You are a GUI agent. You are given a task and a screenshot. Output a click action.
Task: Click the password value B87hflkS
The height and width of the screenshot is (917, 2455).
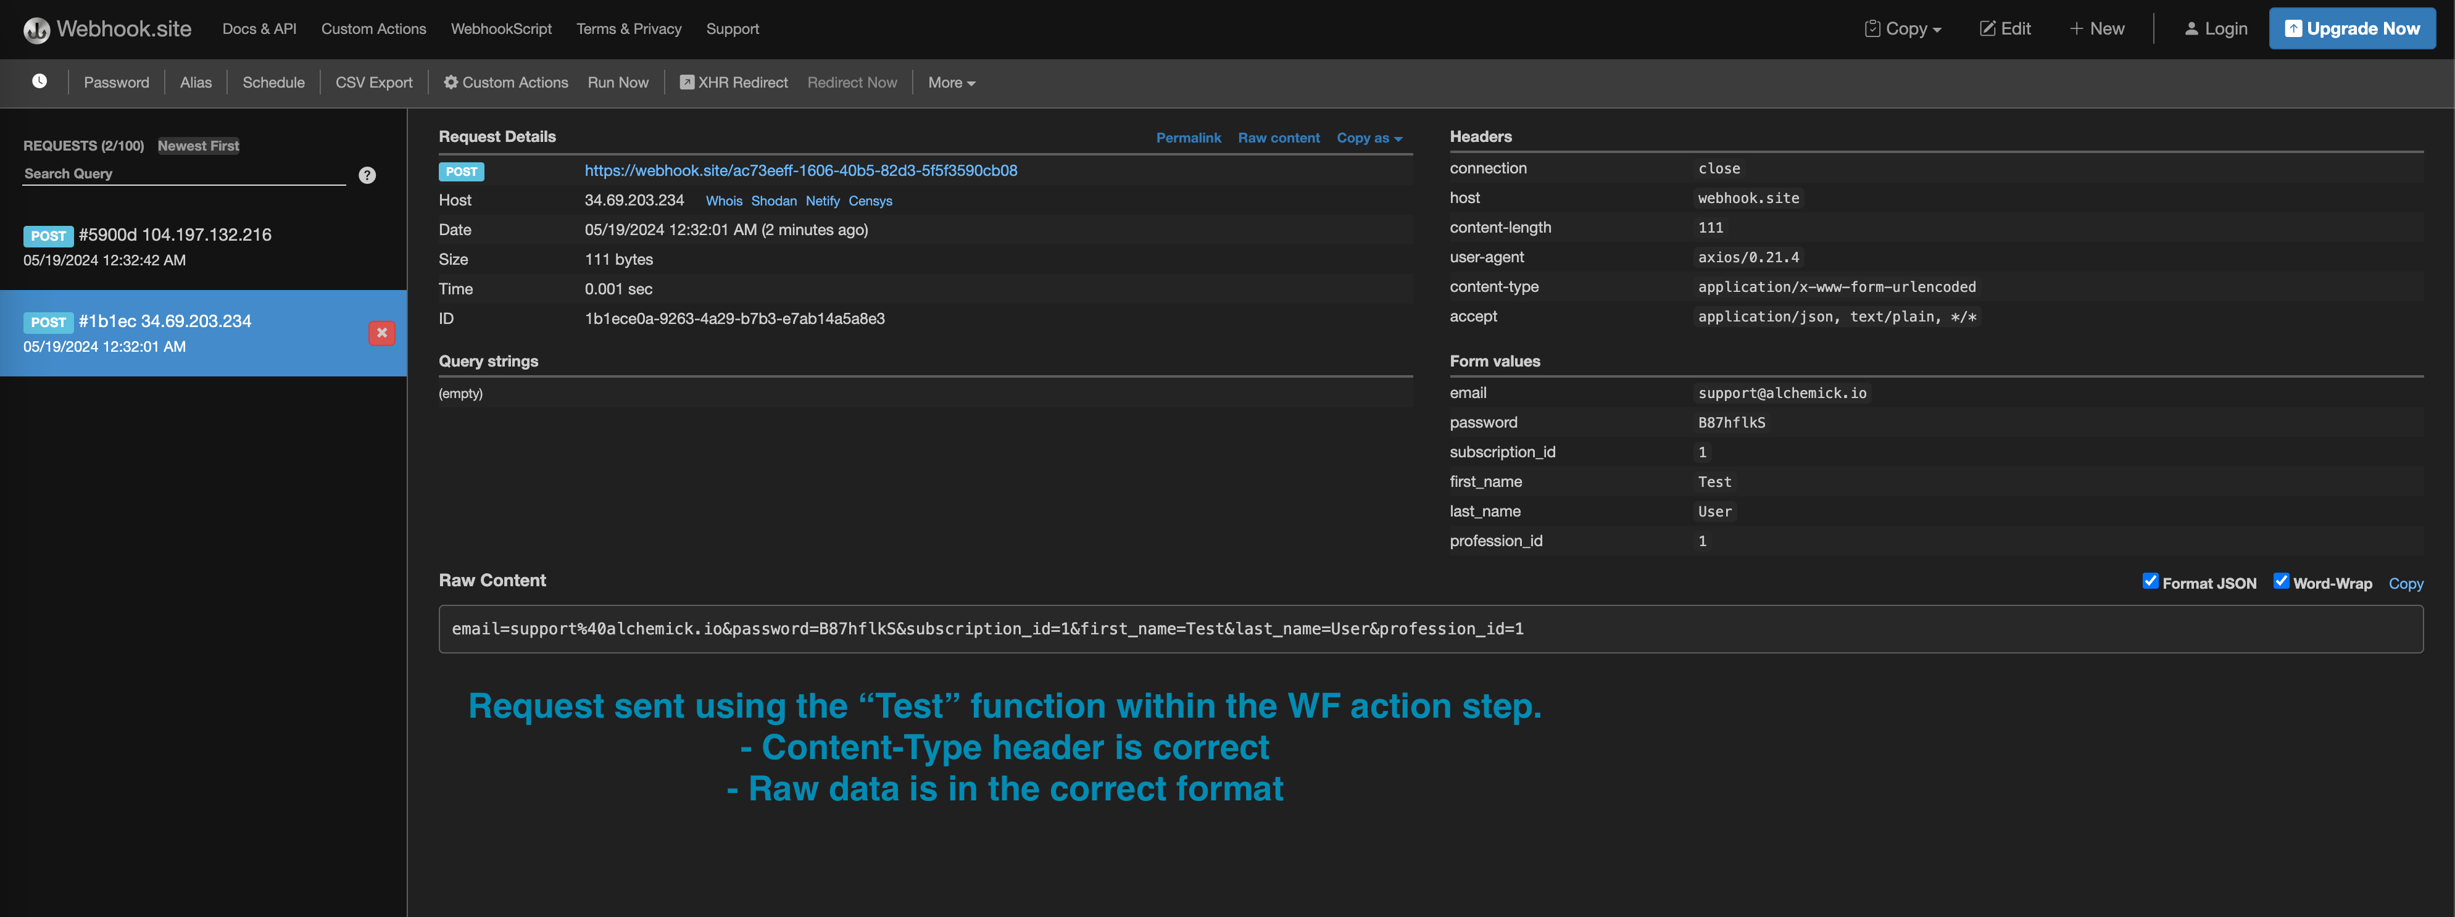click(1730, 423)
